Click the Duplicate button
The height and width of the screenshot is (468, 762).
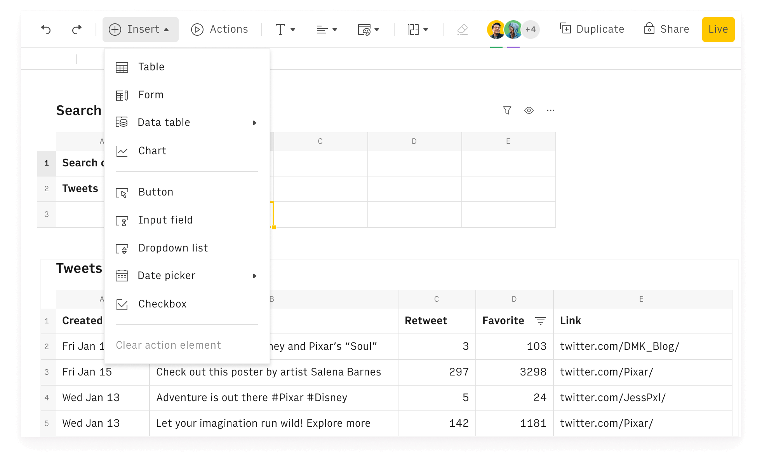pyautogui.click(x=592, y=29)
